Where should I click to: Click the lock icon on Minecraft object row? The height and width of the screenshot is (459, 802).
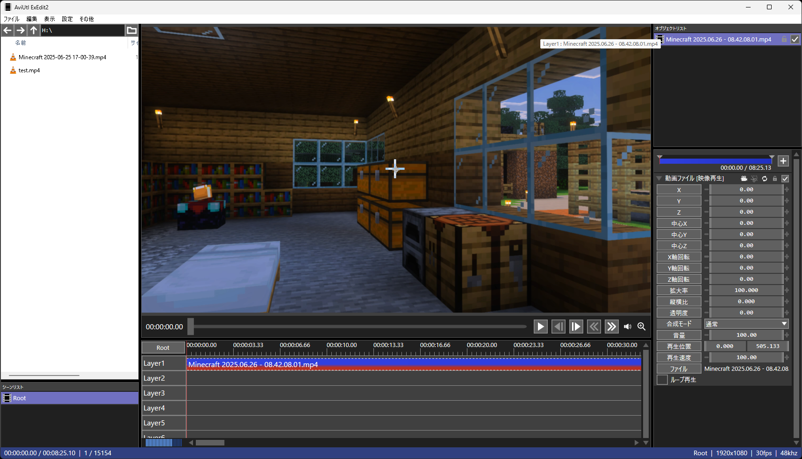point(784,39)
